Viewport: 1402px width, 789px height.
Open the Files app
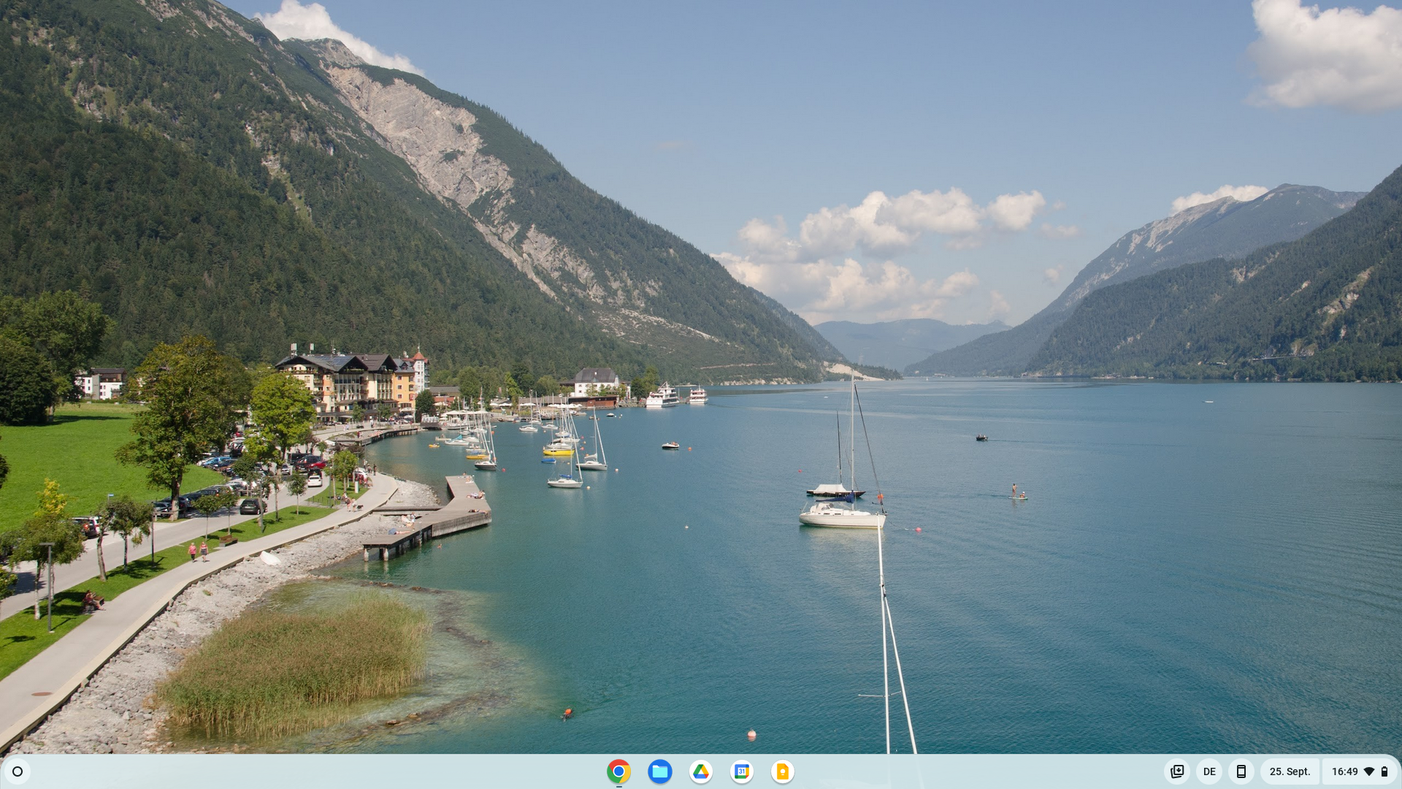coord(659,771)
